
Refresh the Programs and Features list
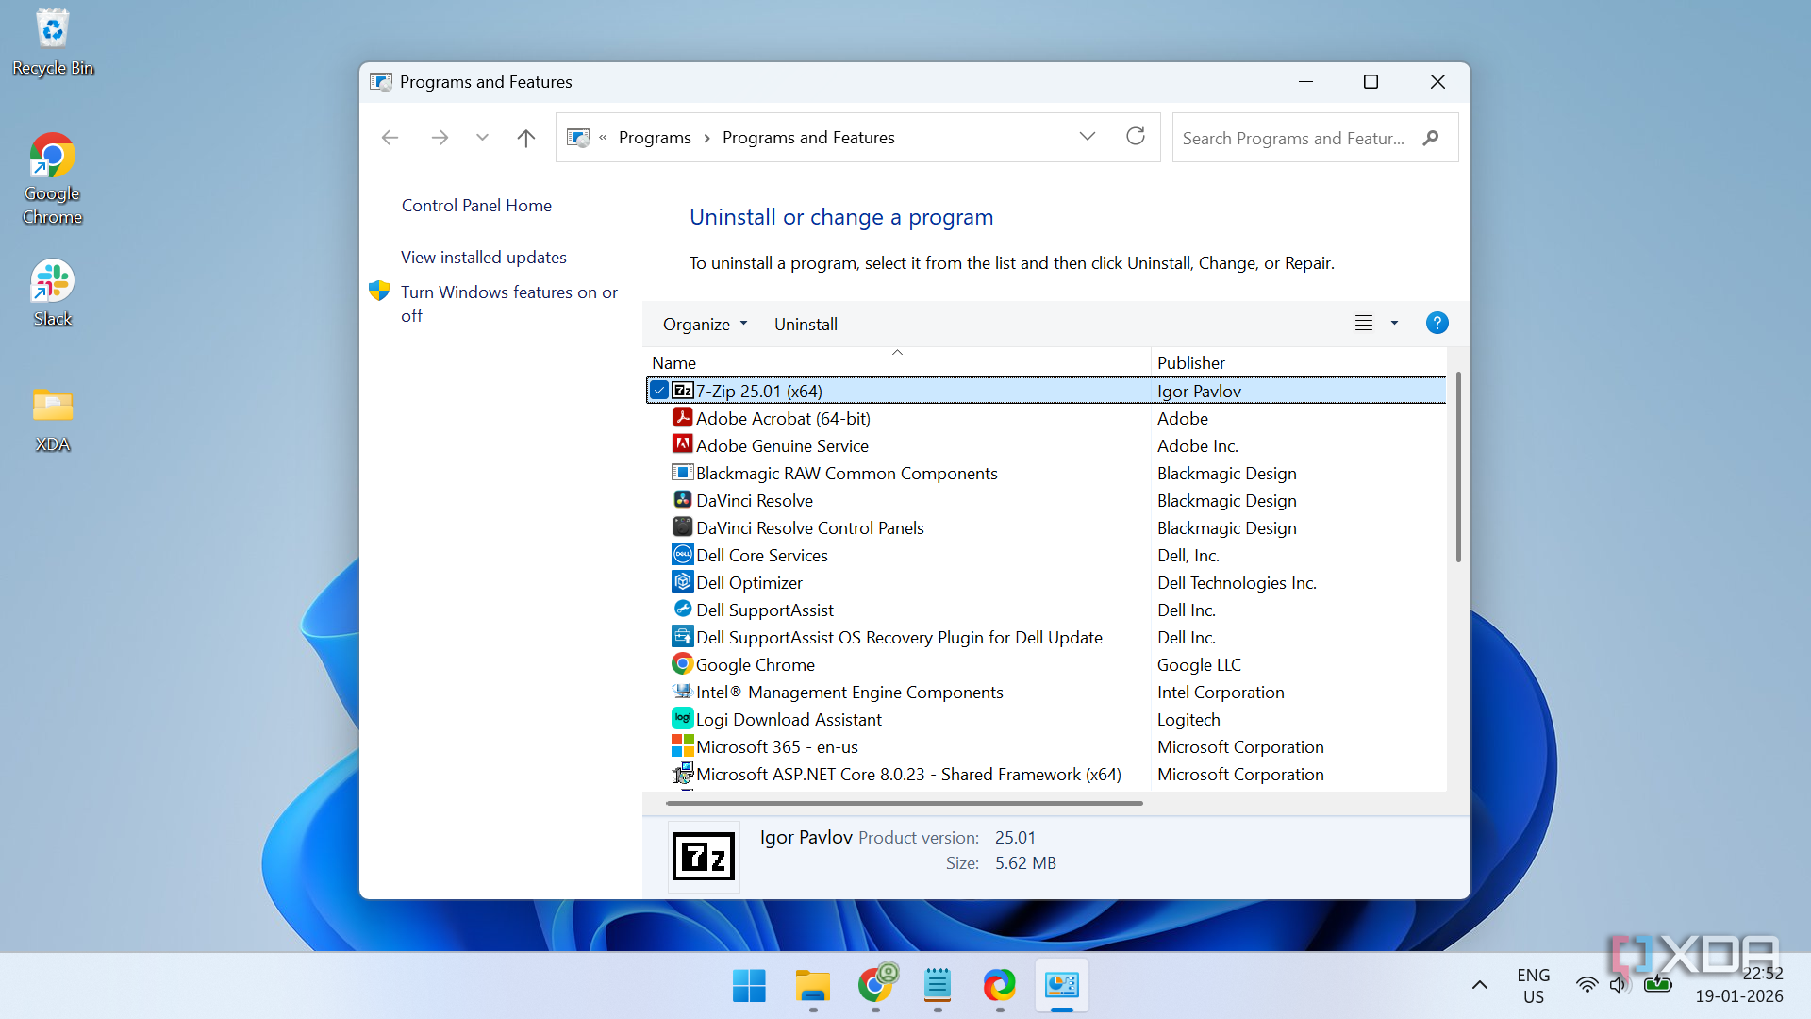click(1136, 137)
